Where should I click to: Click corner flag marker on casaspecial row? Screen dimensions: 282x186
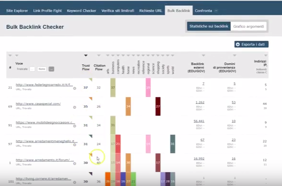pyautogui.click(x=91, y=98)
